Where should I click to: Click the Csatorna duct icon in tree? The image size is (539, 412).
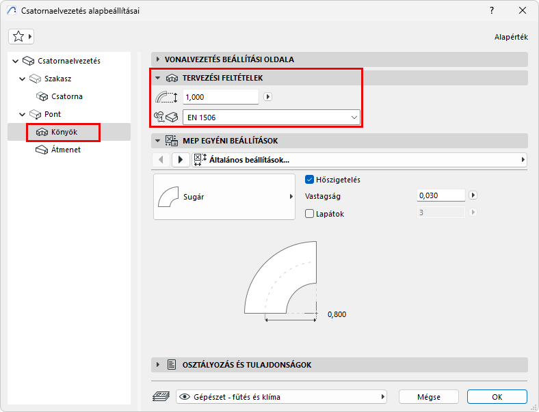coord(42,96)
